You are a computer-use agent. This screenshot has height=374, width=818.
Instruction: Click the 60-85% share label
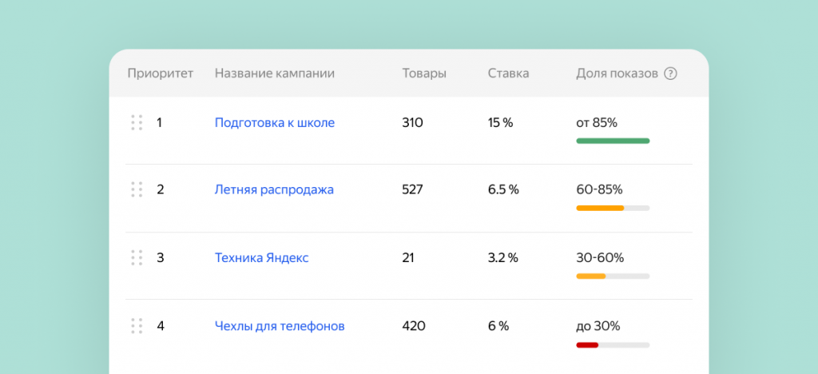599,190
